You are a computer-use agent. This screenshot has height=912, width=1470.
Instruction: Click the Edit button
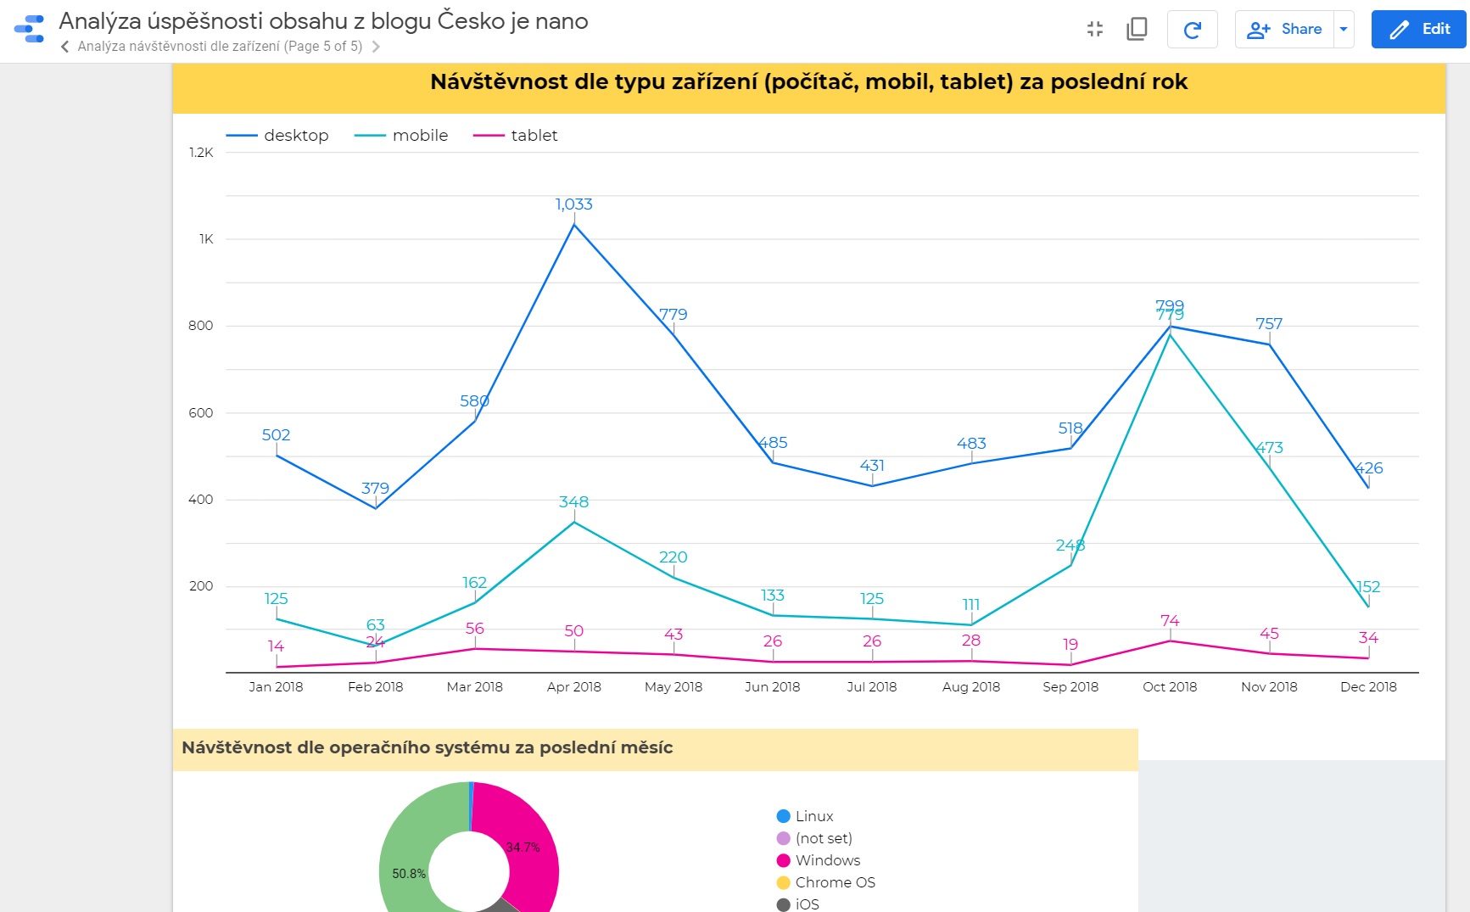(x=1418, y=30)
